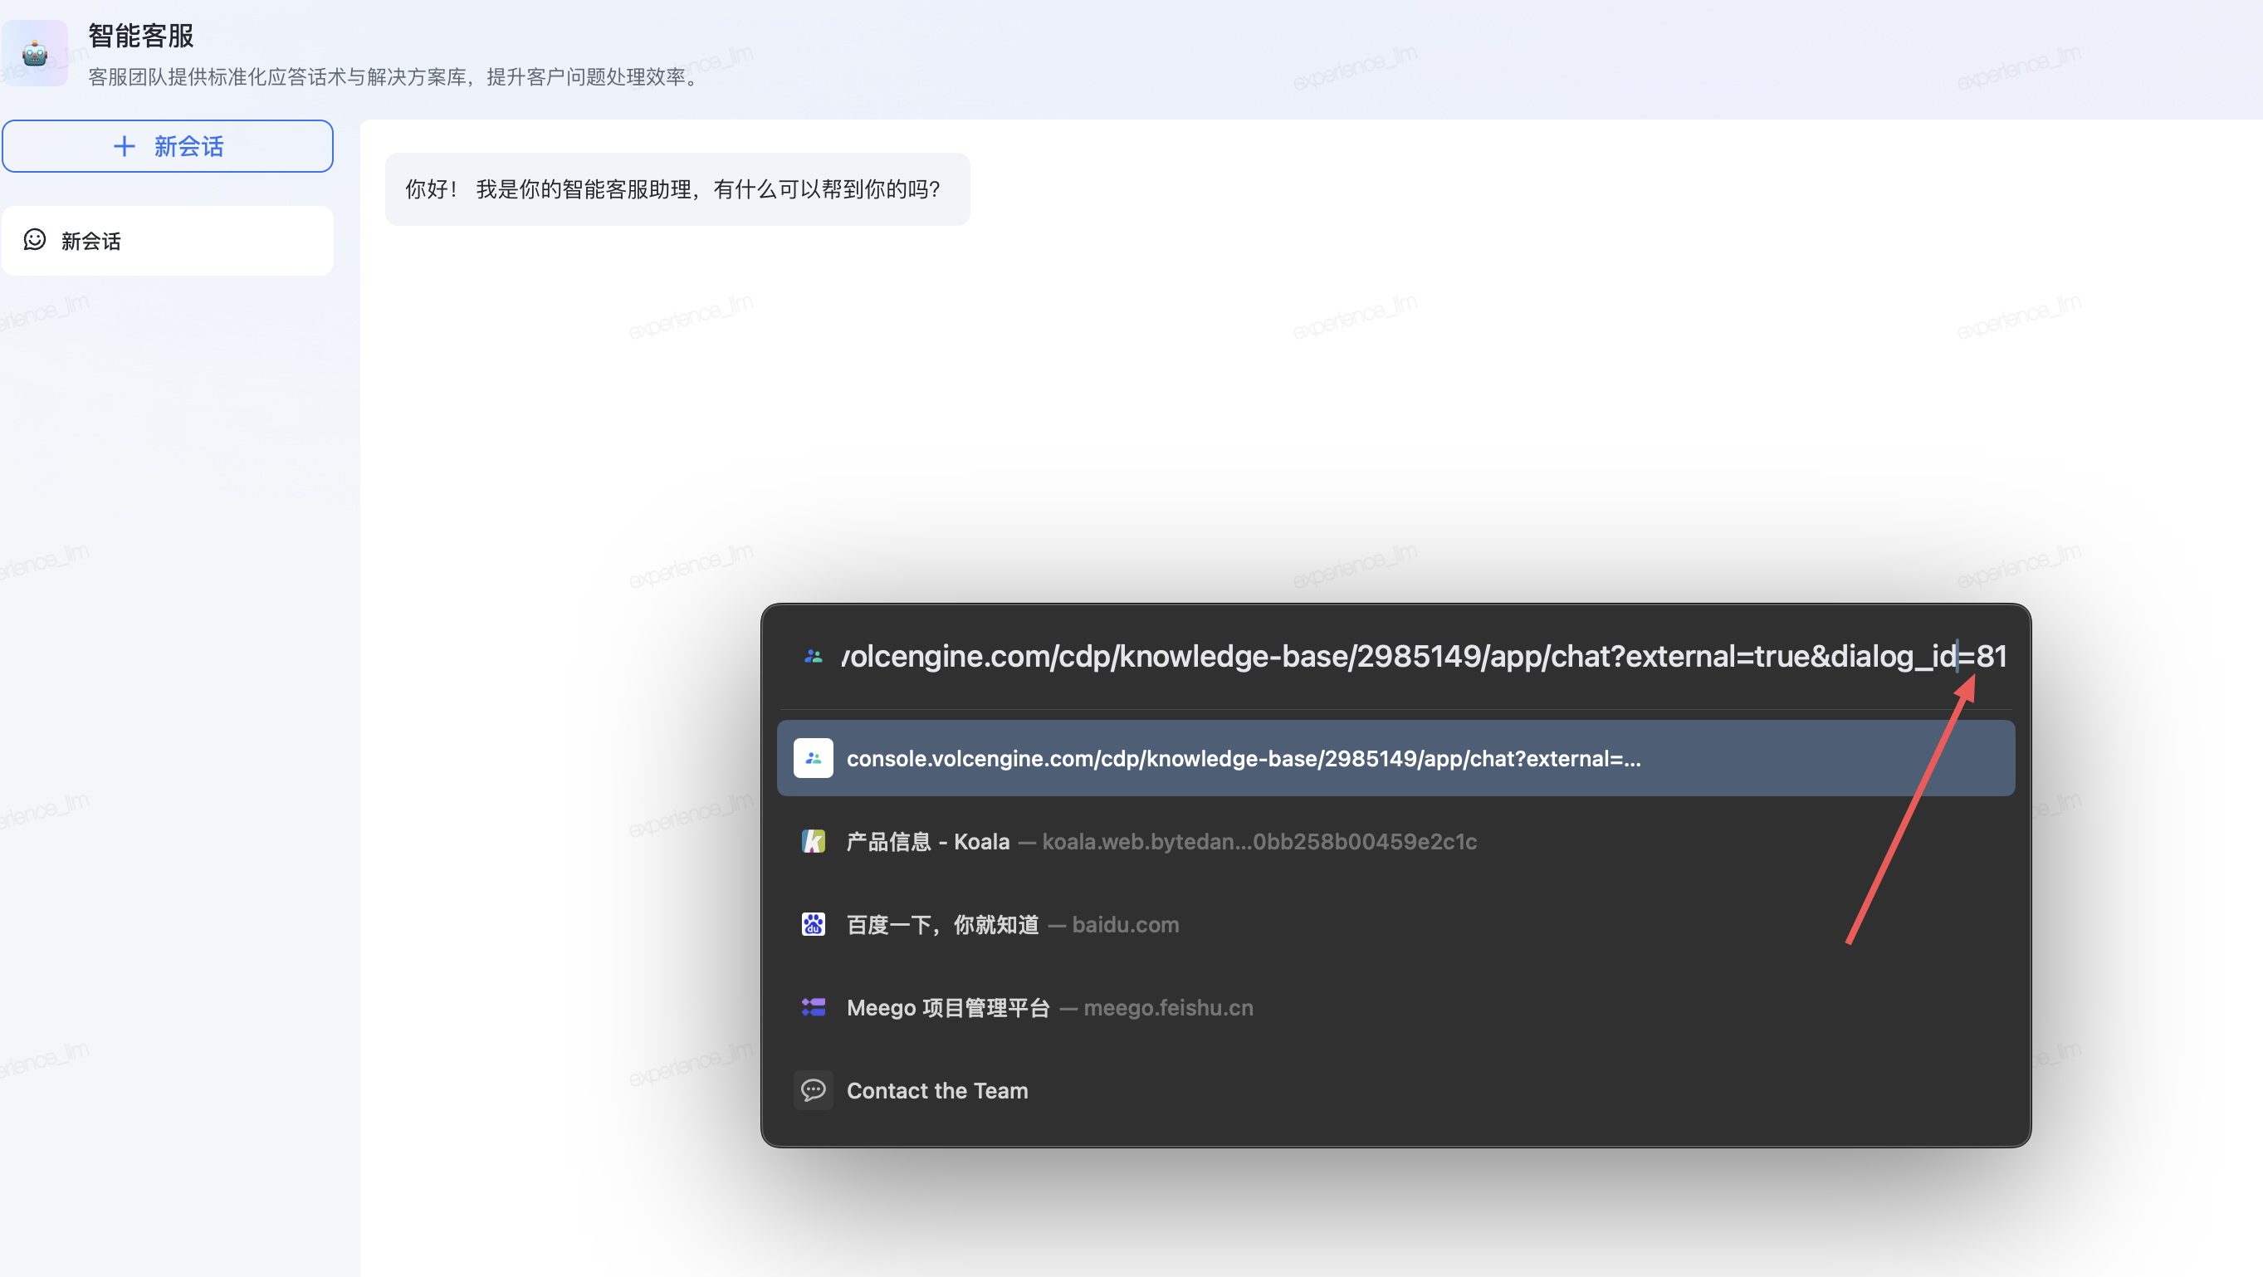Choose 百度一下,你就知道 suggestion

click(x=941, y=925)
